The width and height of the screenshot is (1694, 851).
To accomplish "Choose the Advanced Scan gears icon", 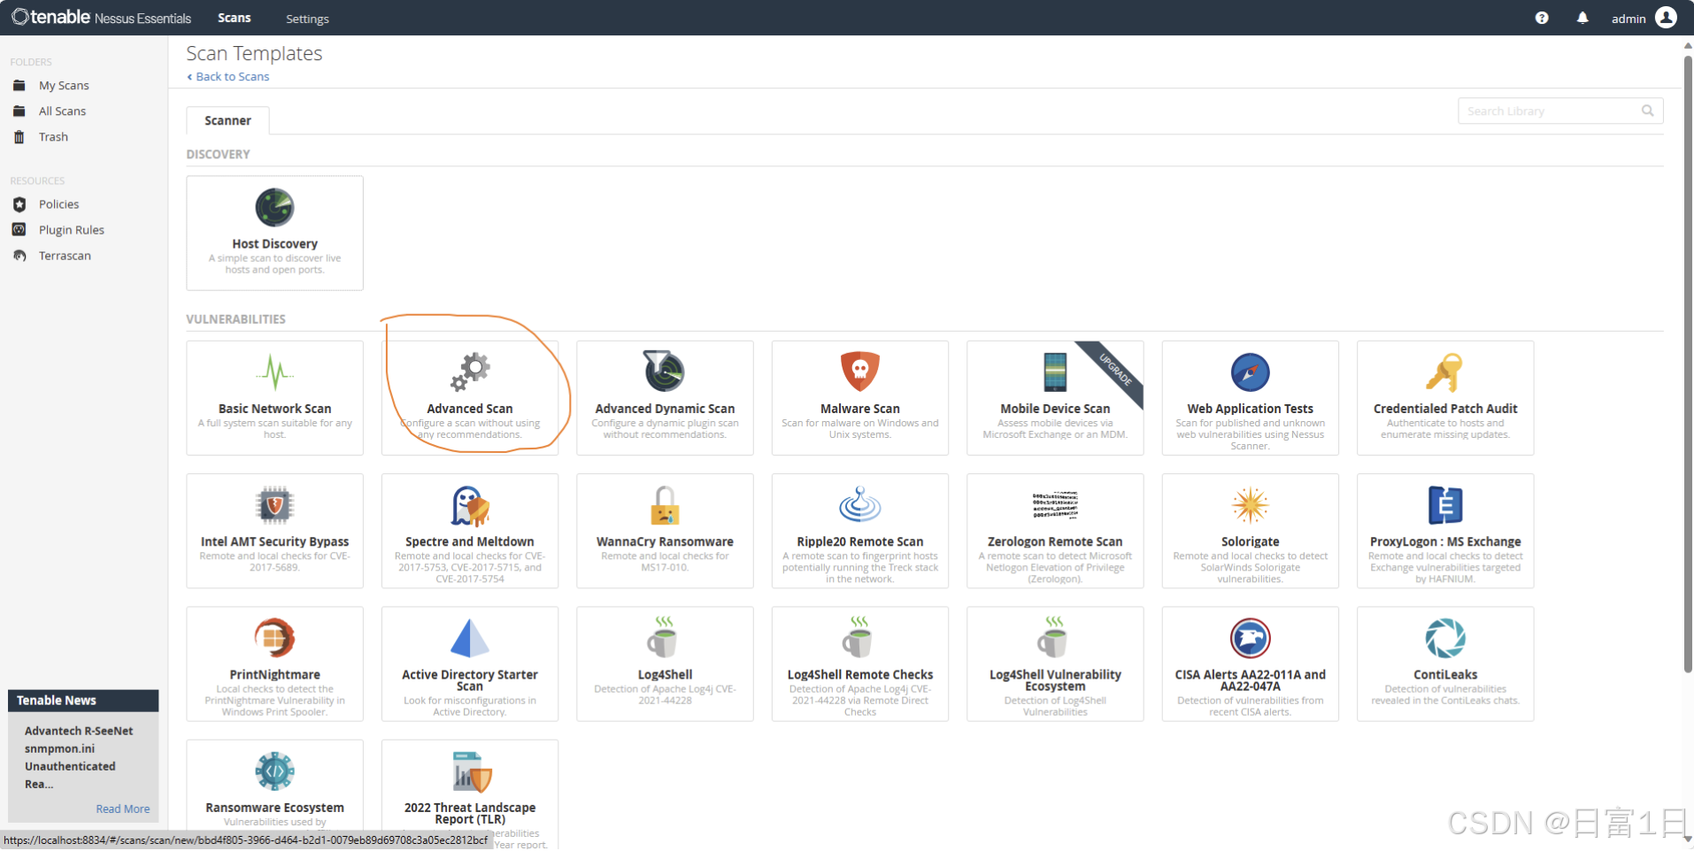I will point(470,372).
